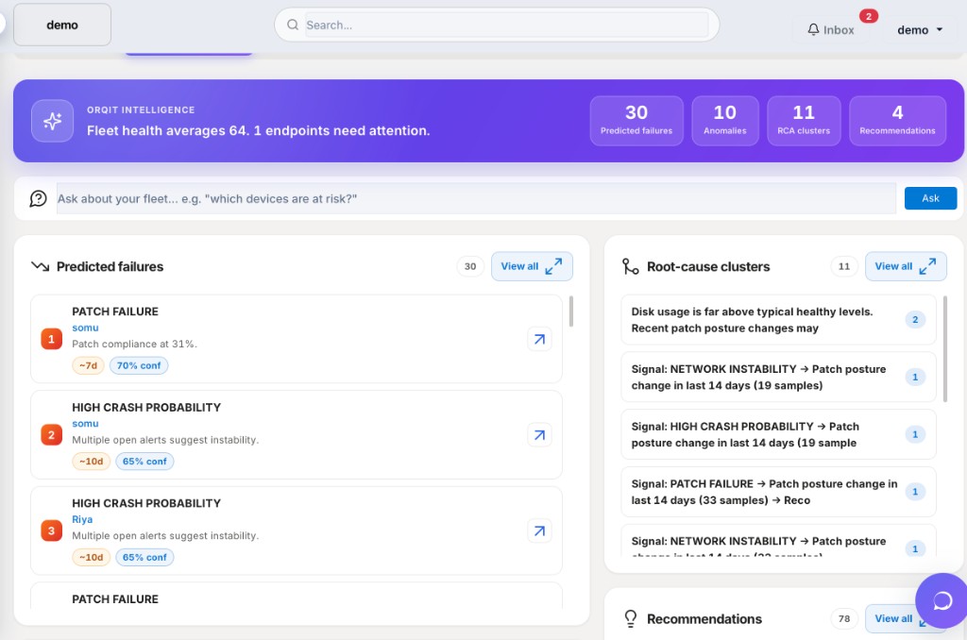Viewport: 967px width, 640px height.
Task: Open the Riya device link
Action: [82, 519]
